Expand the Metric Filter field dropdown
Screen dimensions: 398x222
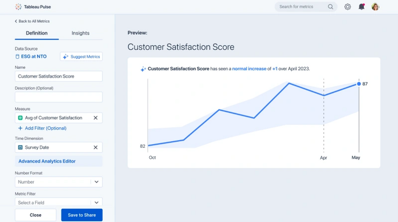pyautogui.click(x=96, y=202)
